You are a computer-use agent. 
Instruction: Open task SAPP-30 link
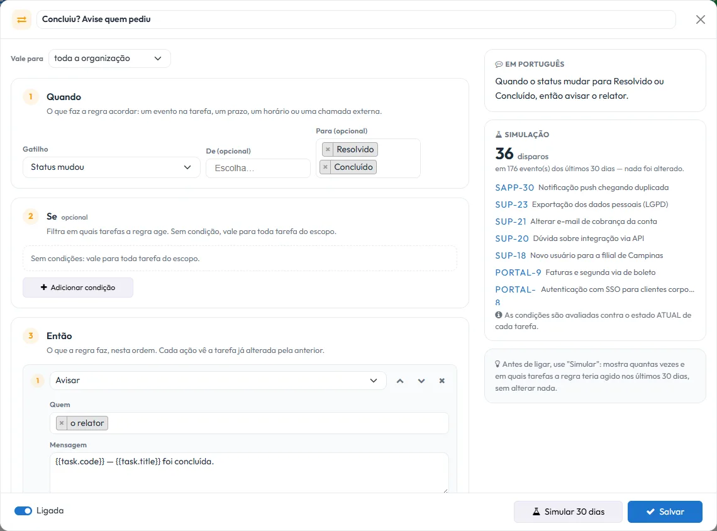[x=514, y=187]
